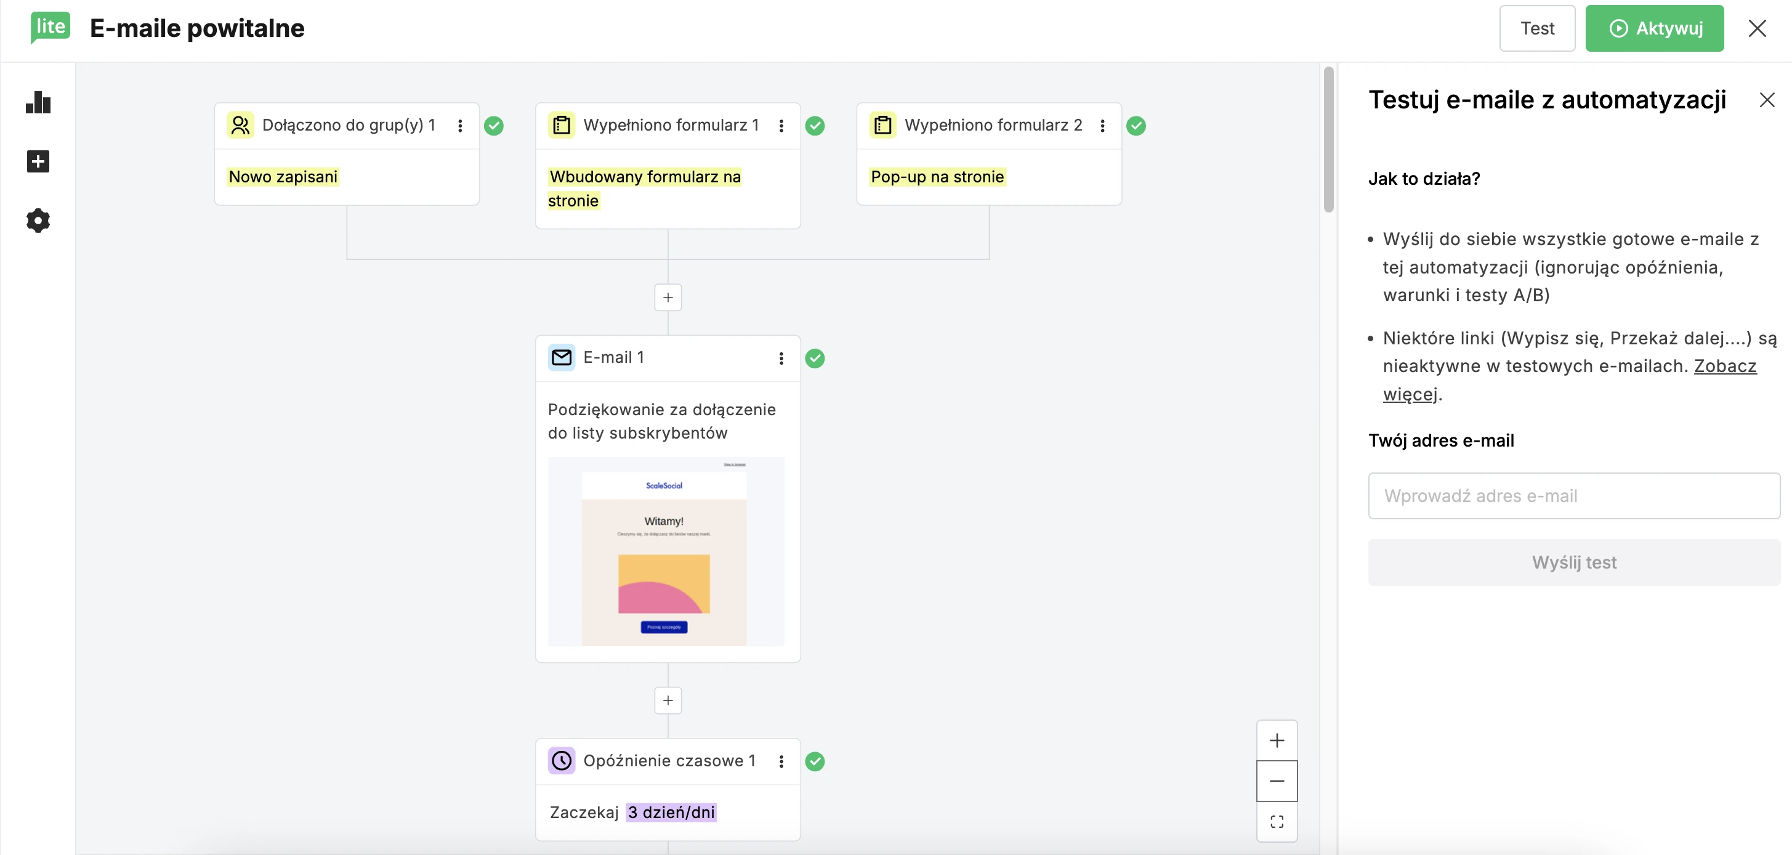Toggle the status check on Opóźnienie czasowe 1
Image resolution: width=1792 pixels, height=855 pixels.
[x=815, y=762]
